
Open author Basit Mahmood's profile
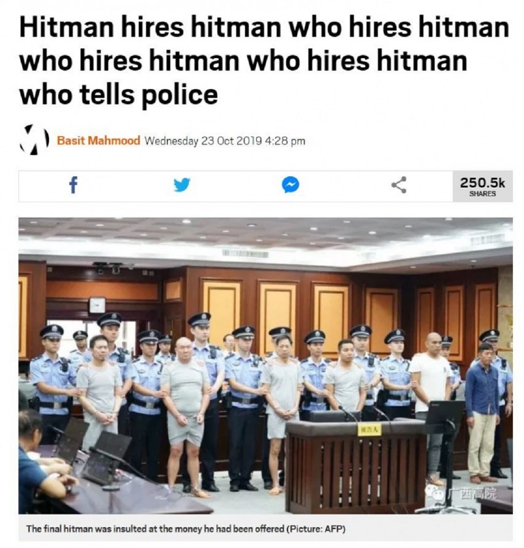pos(98,141)
